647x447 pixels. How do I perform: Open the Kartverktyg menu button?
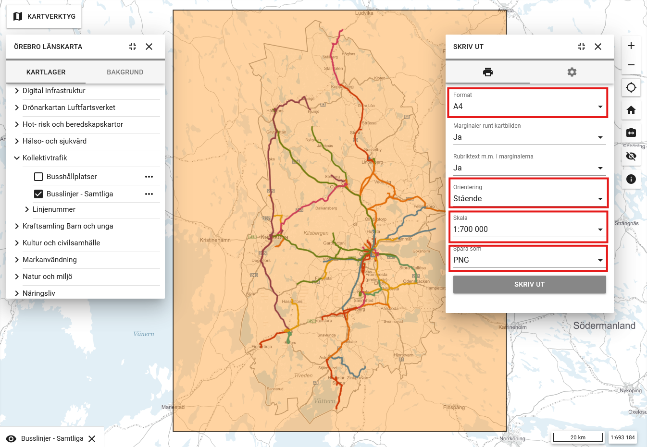44,16
